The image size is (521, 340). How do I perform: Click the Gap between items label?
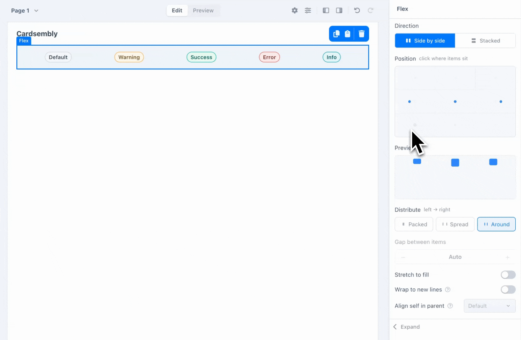(x=420, y=242)
